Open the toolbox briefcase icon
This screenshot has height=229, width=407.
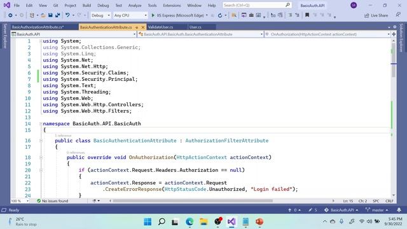(251, 15)
